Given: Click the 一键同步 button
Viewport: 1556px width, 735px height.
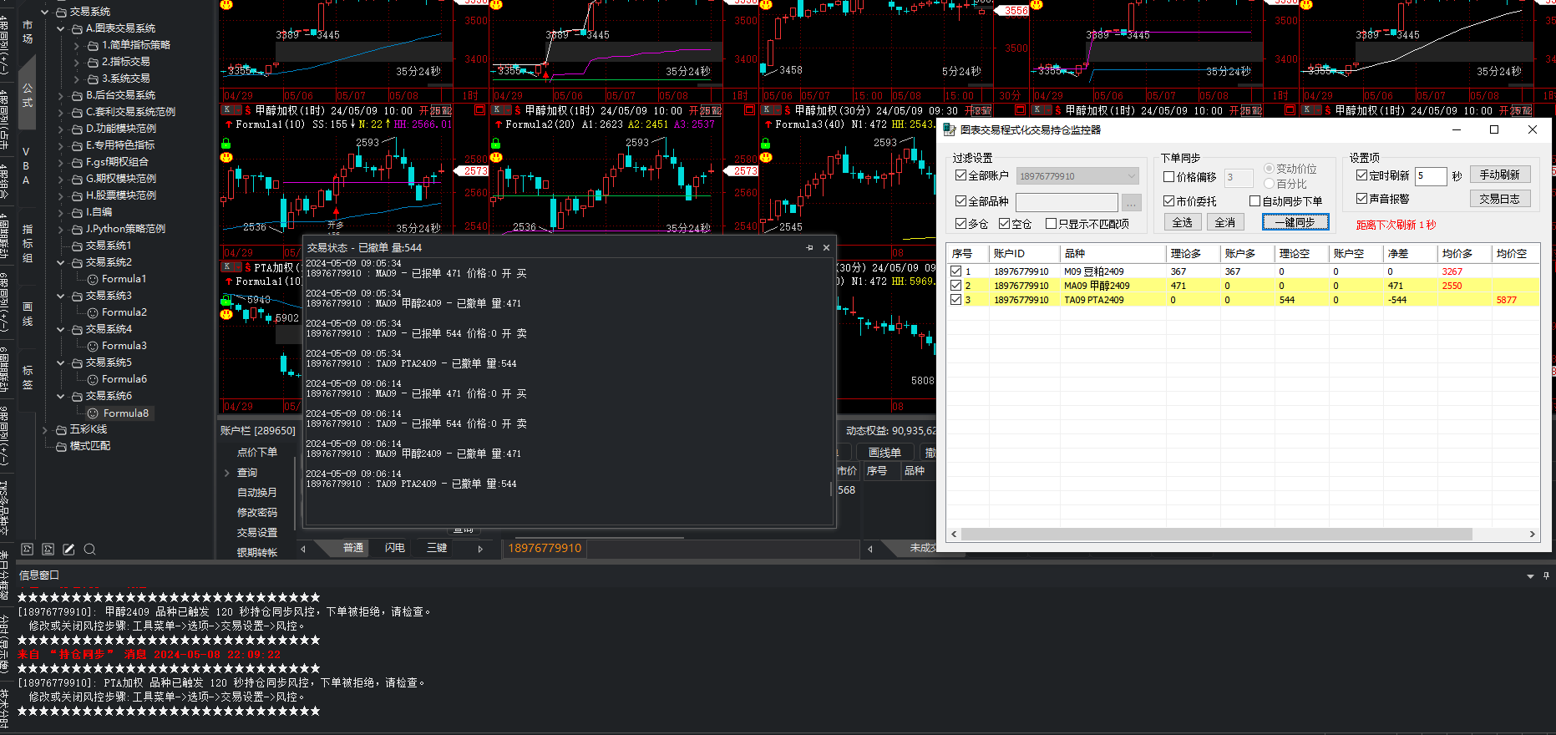Looking at the screenshot, I should 1295,222.
